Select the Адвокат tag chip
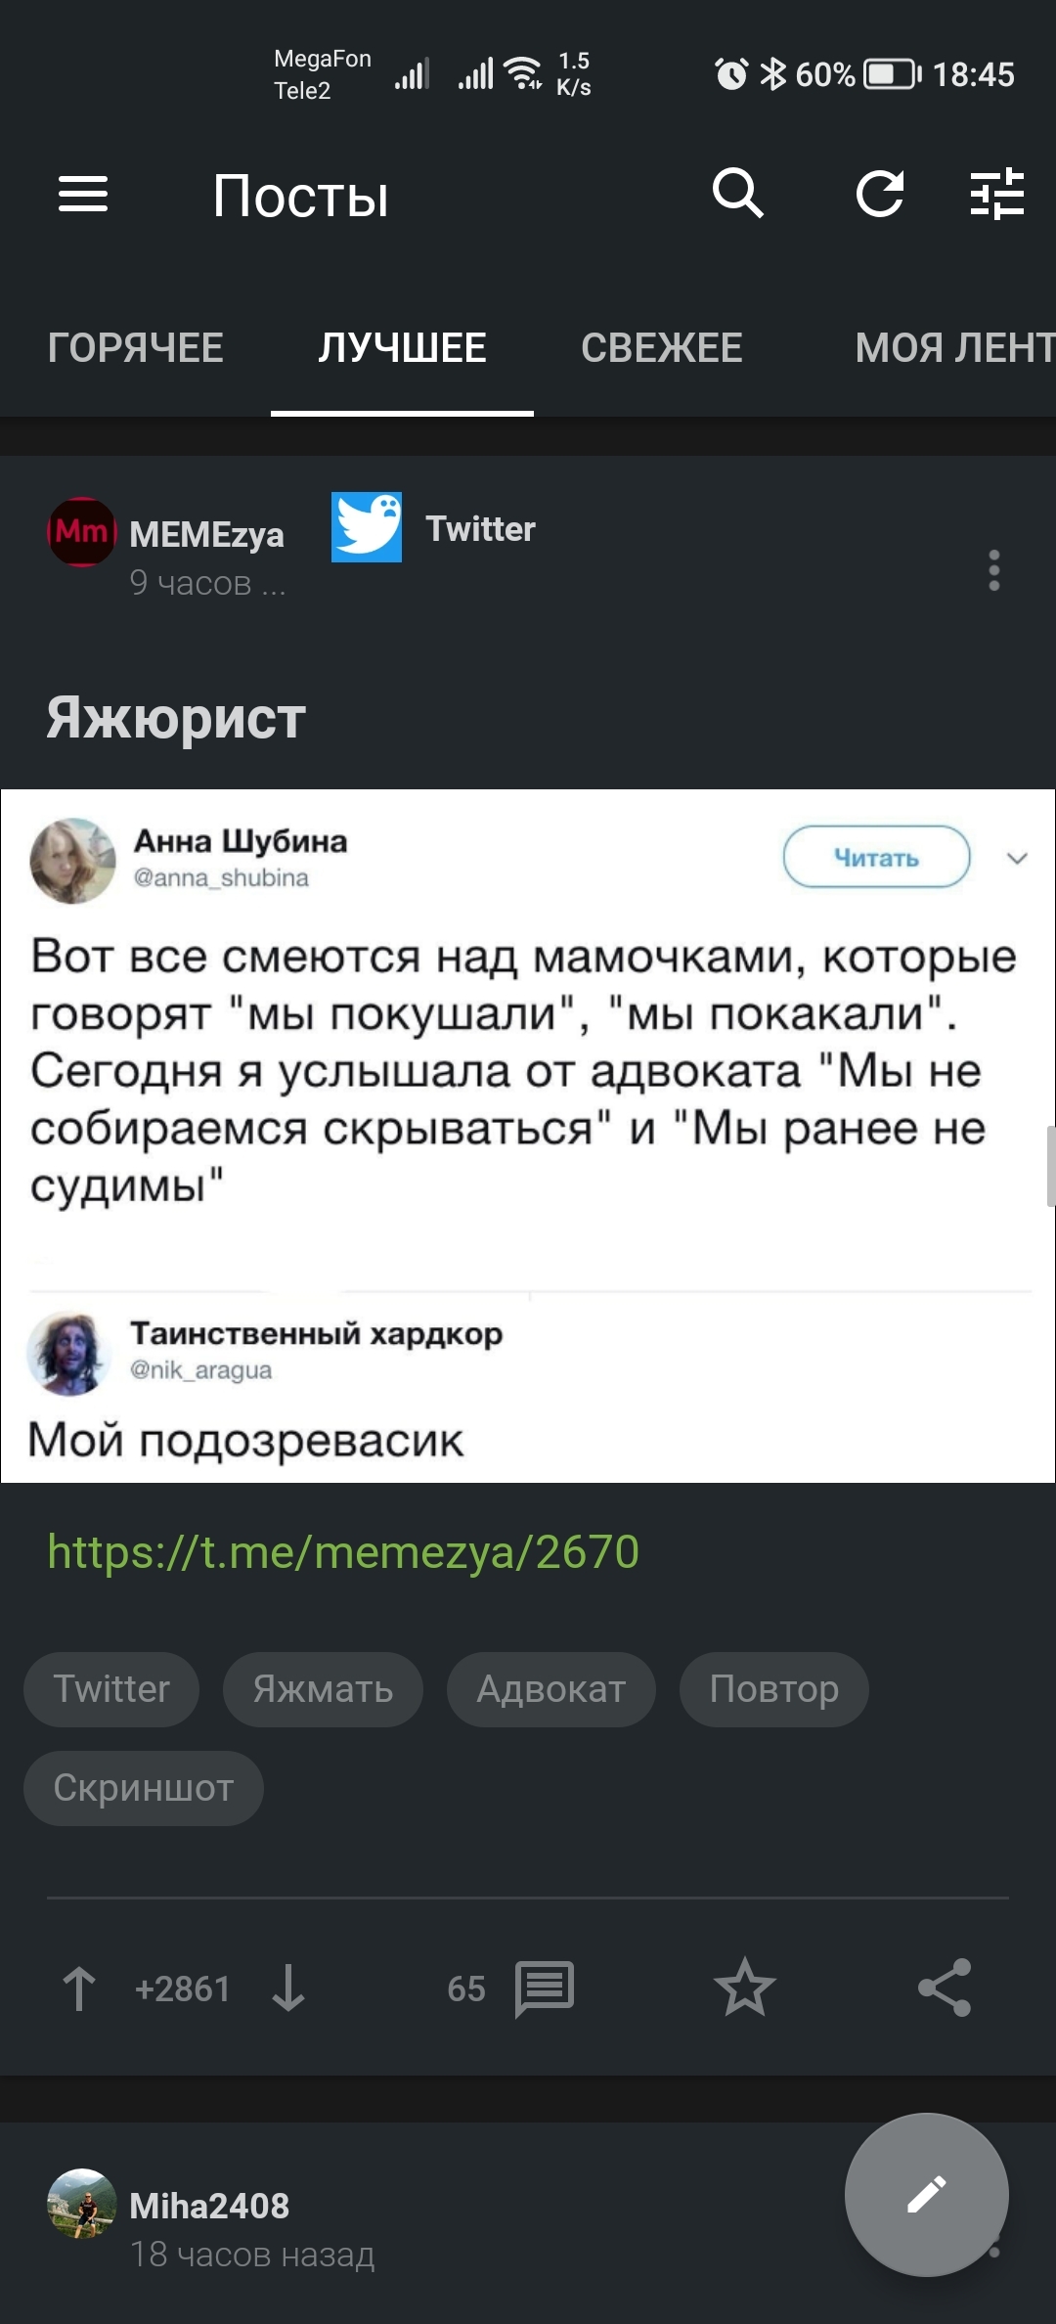 pyautogui.click(x=550, y=1689)
